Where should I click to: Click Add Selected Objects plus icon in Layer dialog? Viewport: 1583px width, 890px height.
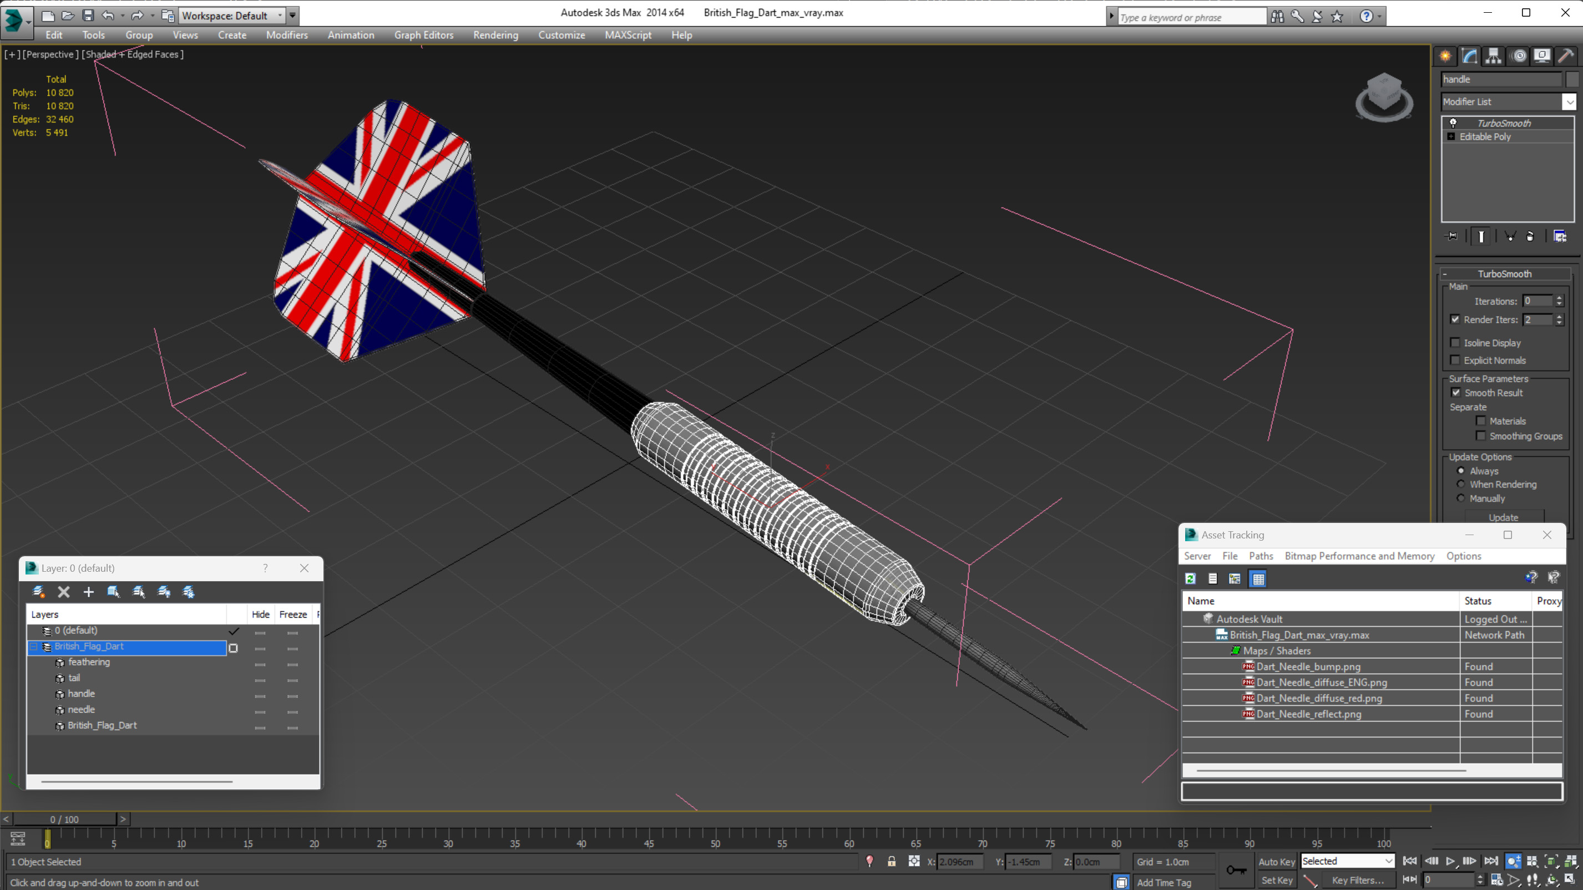(x=88, y=592)
